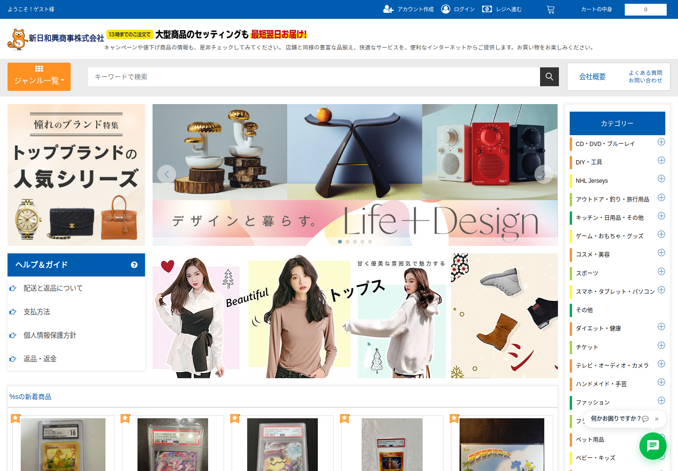This screenshot has height=471, width=678.
Task: Click the cart count box showing 0
Action: point(646,9)
